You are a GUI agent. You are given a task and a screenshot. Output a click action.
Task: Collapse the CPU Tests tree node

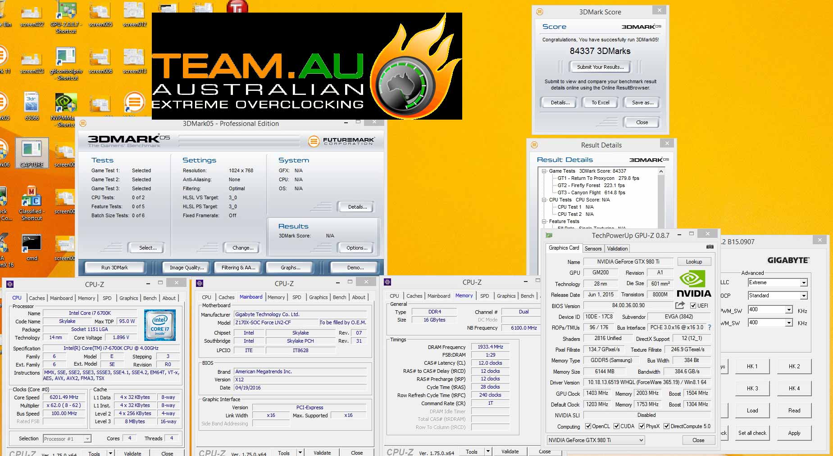(x=544, y=200)
